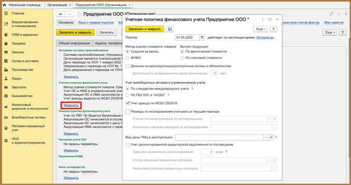
Task: Open help button in organization window toolbar
Action: point(343,32)
